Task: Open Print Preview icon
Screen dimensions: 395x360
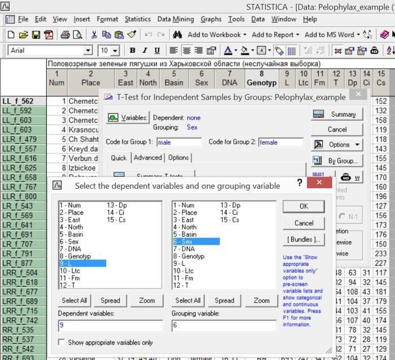Action: click(x=77, y=35)
